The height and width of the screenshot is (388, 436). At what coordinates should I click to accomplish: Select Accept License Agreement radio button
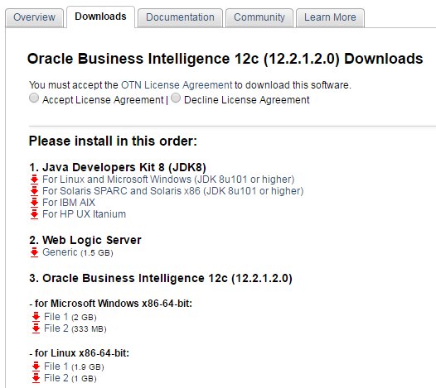coord(34,98)
